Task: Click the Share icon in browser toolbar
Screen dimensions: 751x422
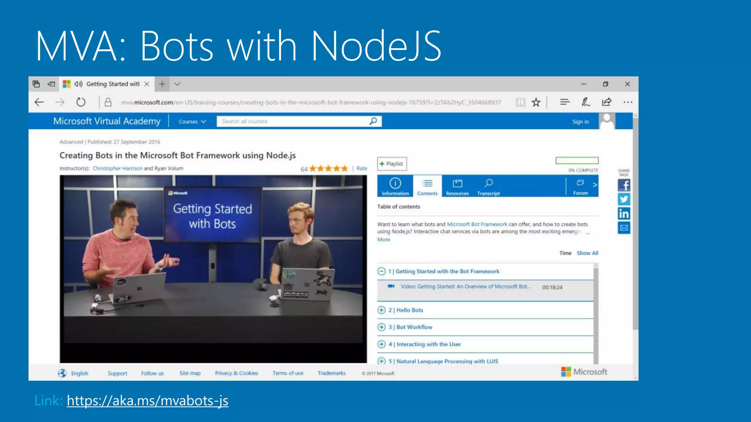Action: click(607, 102)
